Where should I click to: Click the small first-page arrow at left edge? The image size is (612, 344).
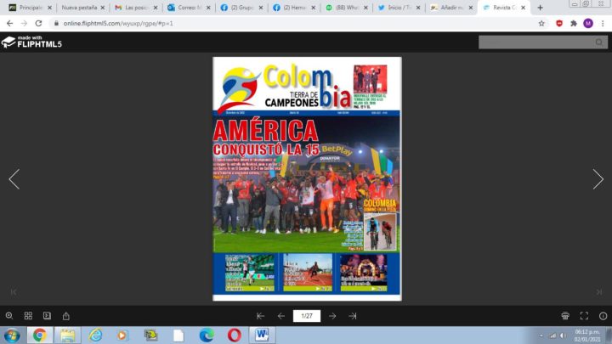pos(14,291)
